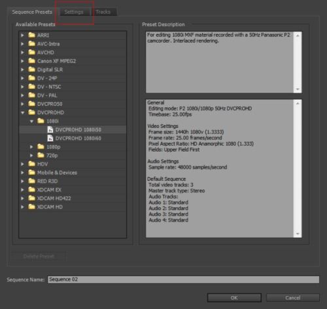Switch to the Settings tab

coord(74,12)
